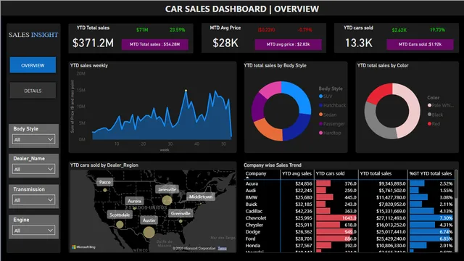Select the Acura row in table

tap(349, 183)
